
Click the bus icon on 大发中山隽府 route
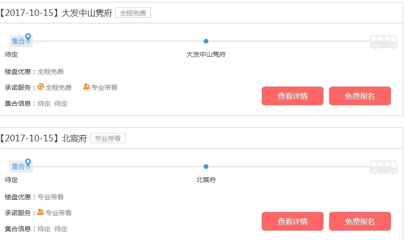[x=383, y=42]
